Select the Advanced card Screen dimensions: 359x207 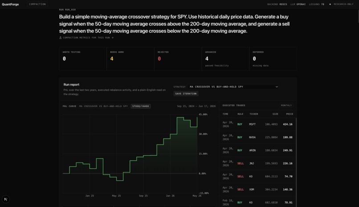(225, 59)
